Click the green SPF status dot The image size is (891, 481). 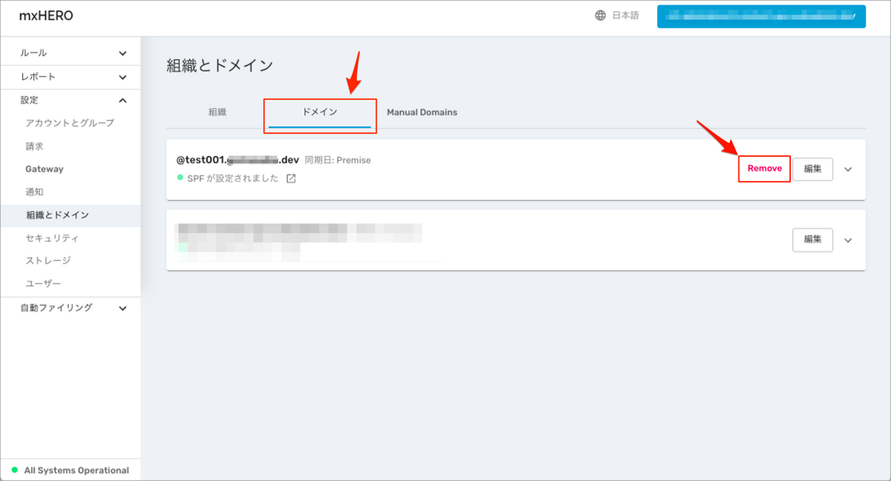180,178
